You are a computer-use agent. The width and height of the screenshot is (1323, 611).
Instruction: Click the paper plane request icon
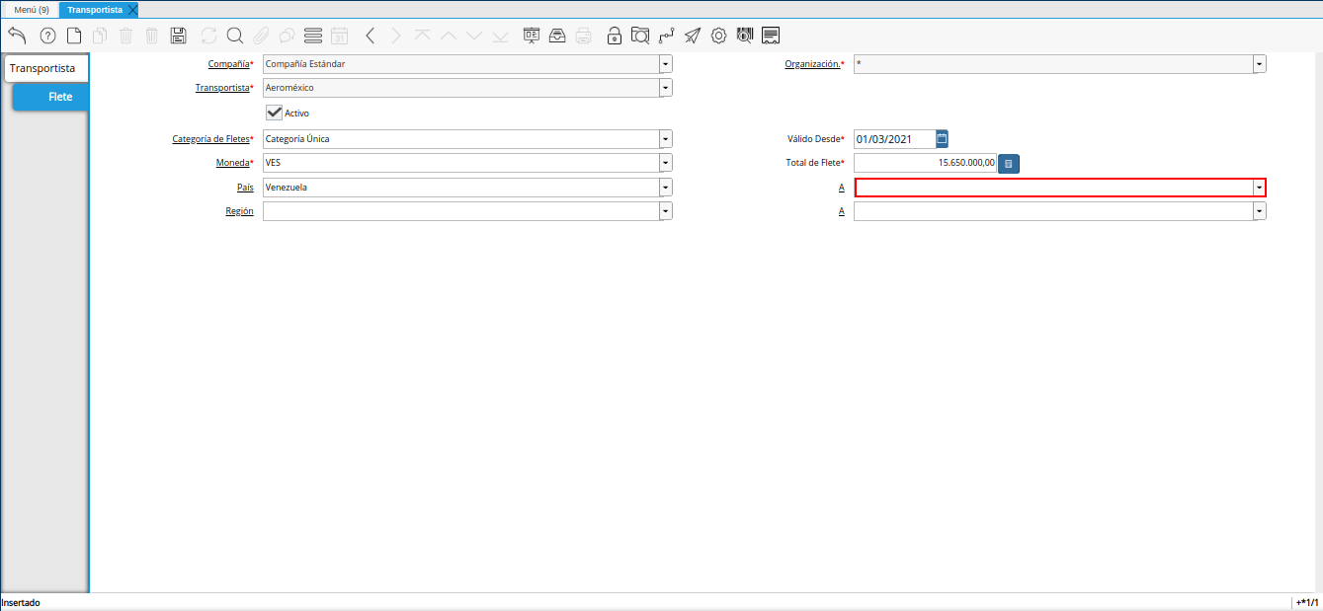pyautogui.click(x=693, y=36)
